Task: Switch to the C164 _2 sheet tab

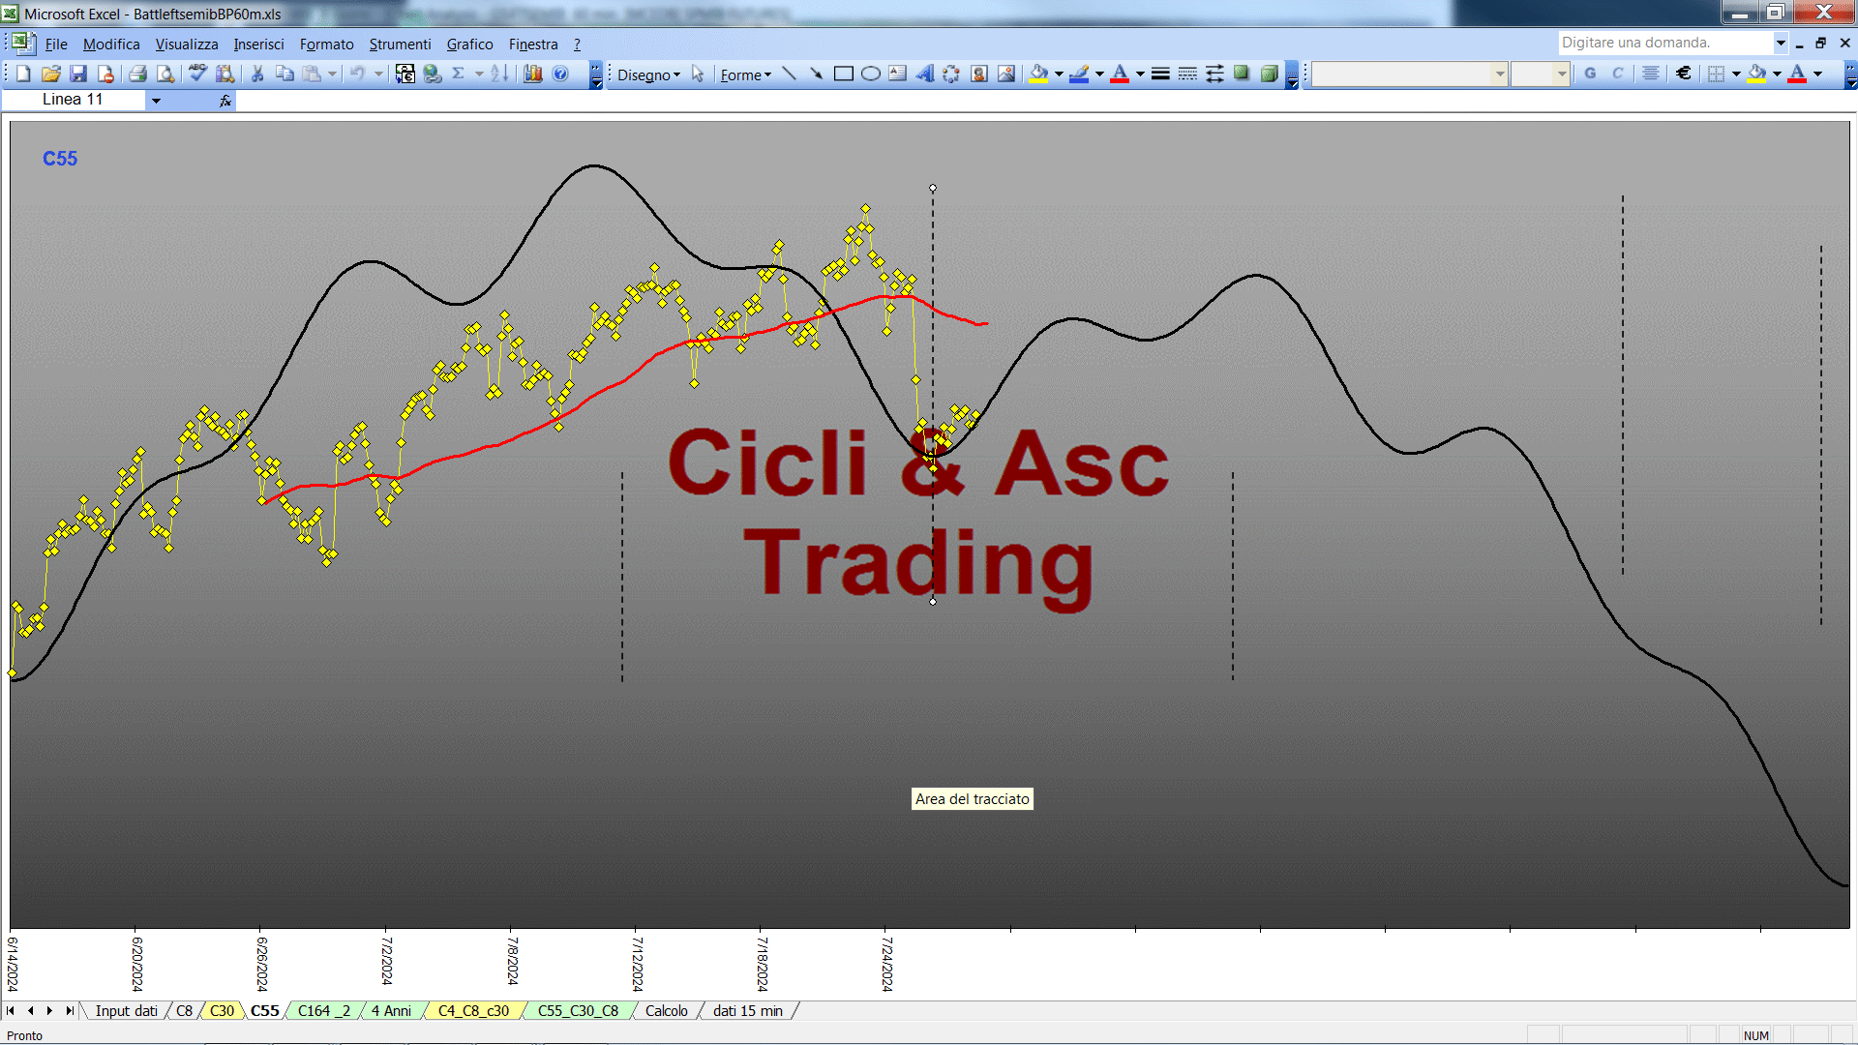Action: click(x=323, y=1011)
